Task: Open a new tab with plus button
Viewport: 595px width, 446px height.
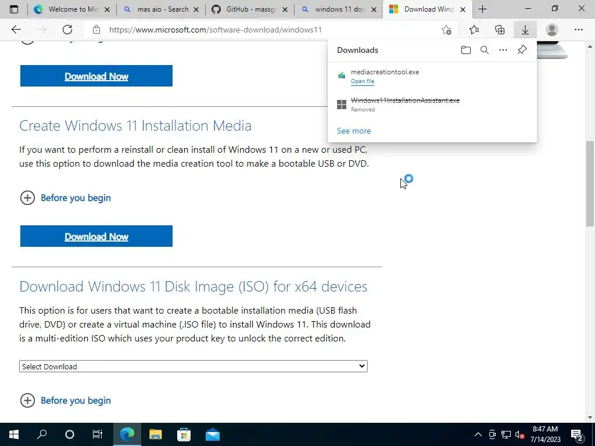Action: tap(483, 9)
